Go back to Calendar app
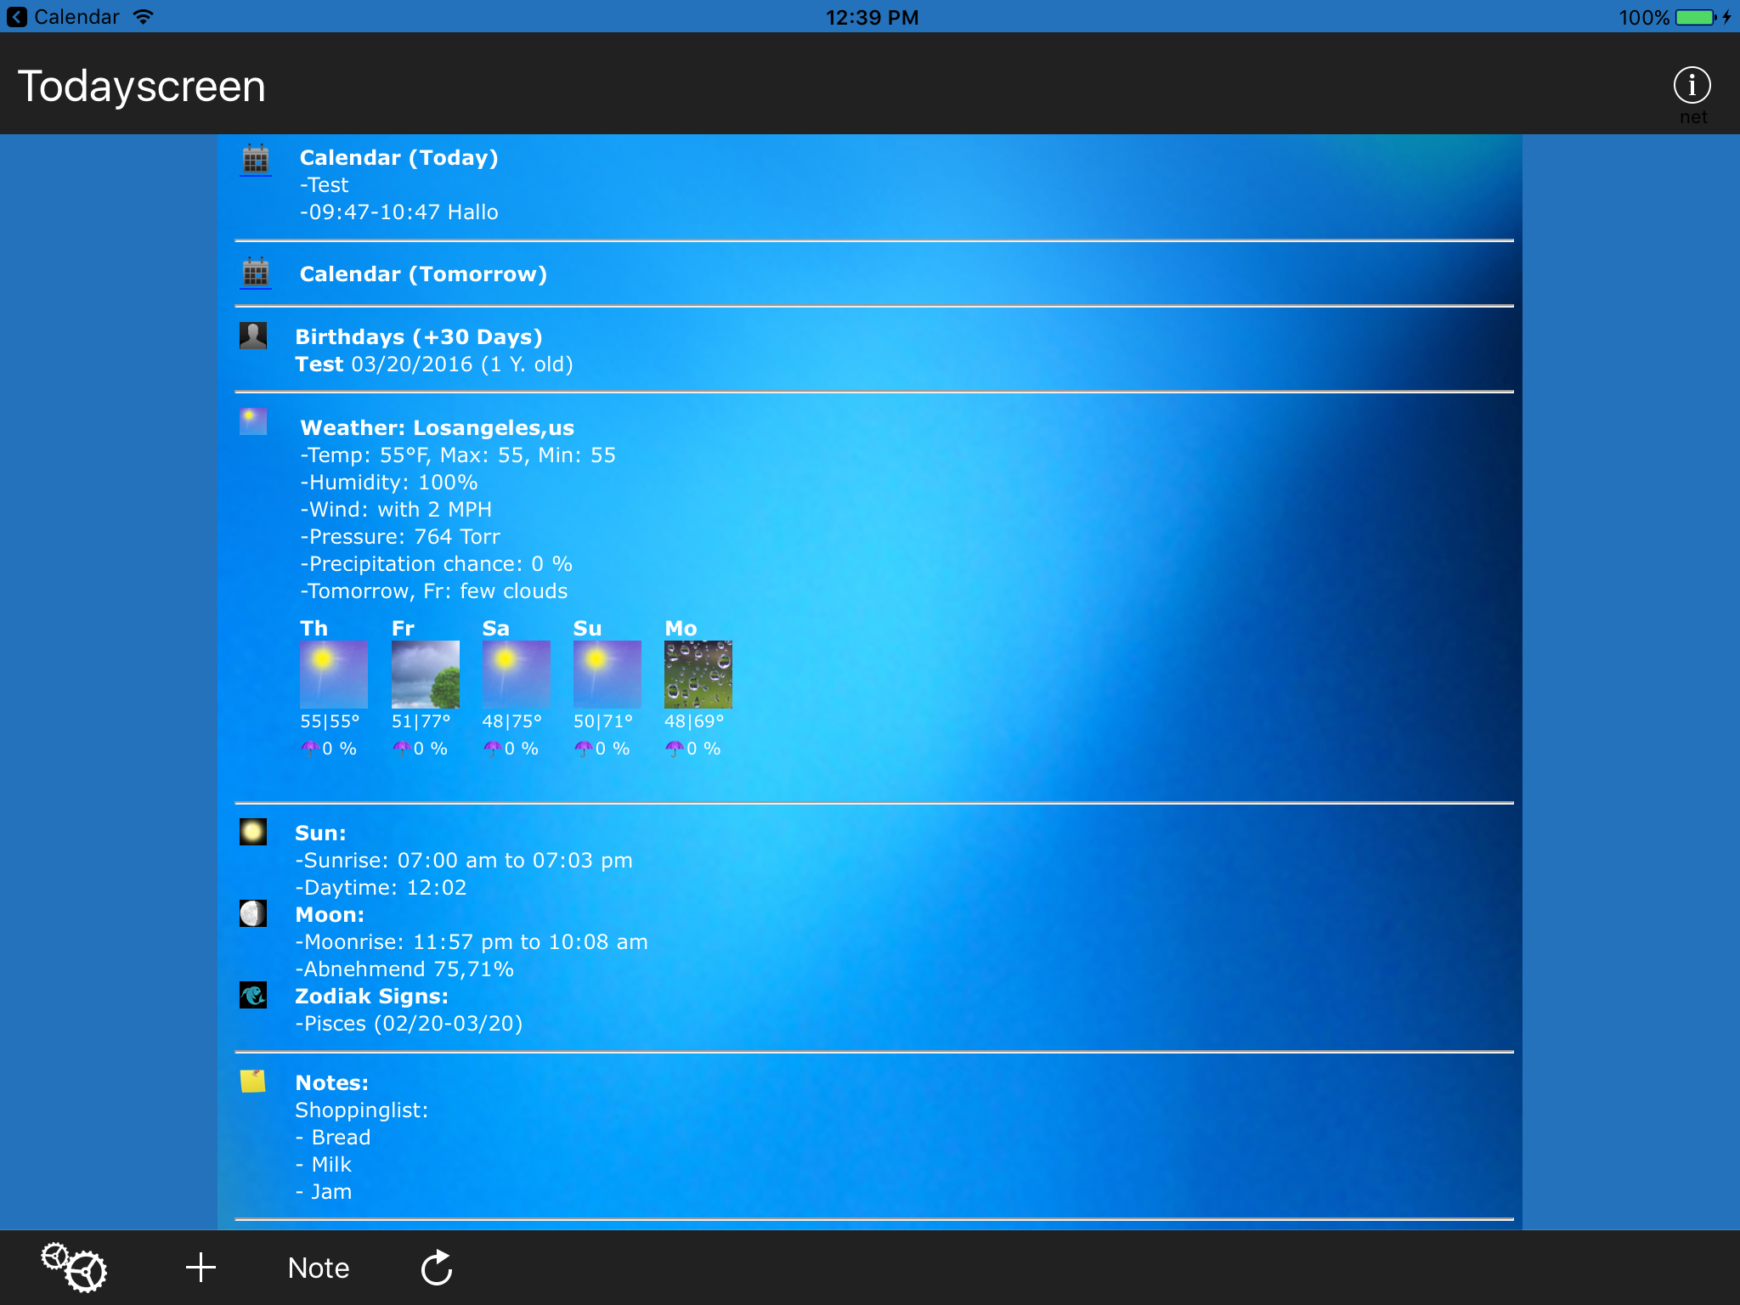Image resolution: width=1740 pixels, height=1305 pixels. [64, 17]
